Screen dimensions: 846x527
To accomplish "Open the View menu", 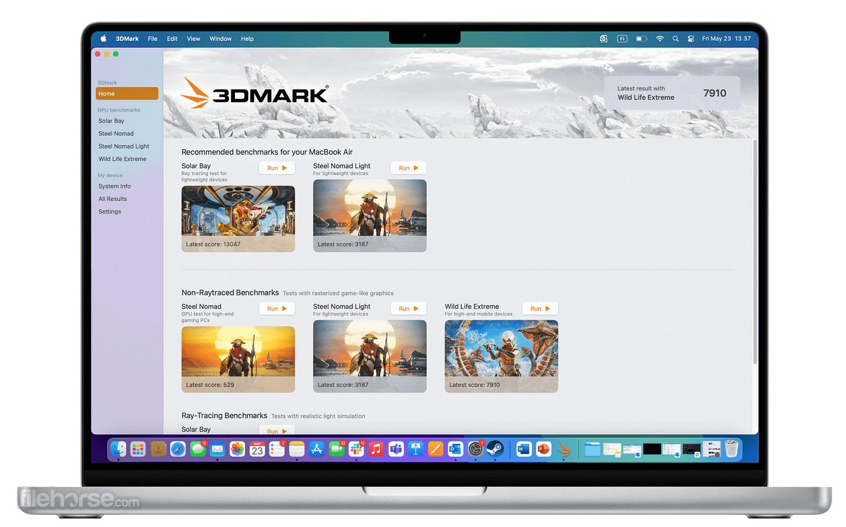I will [x=193, y=39].
